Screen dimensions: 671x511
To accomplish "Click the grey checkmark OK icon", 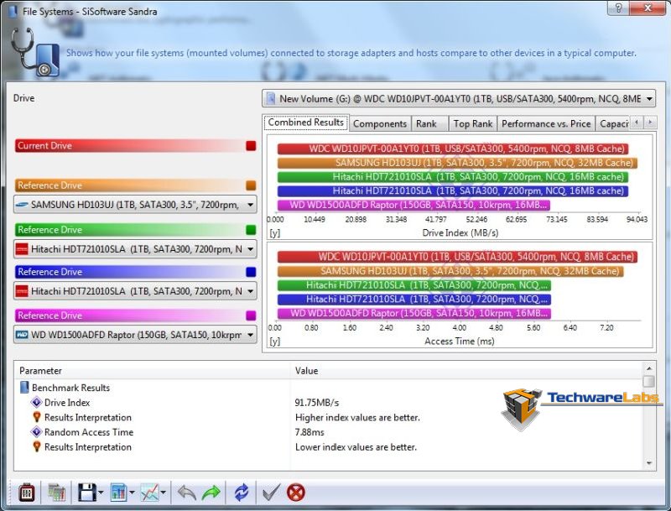I will (x=271, y=493).
